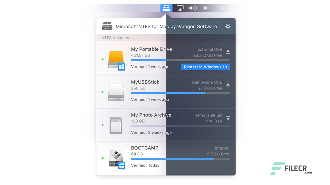This screenshot has width=330, height=185.
Task: Click the Paragon NTFS menu bar icon
Action: coord(166,8)
